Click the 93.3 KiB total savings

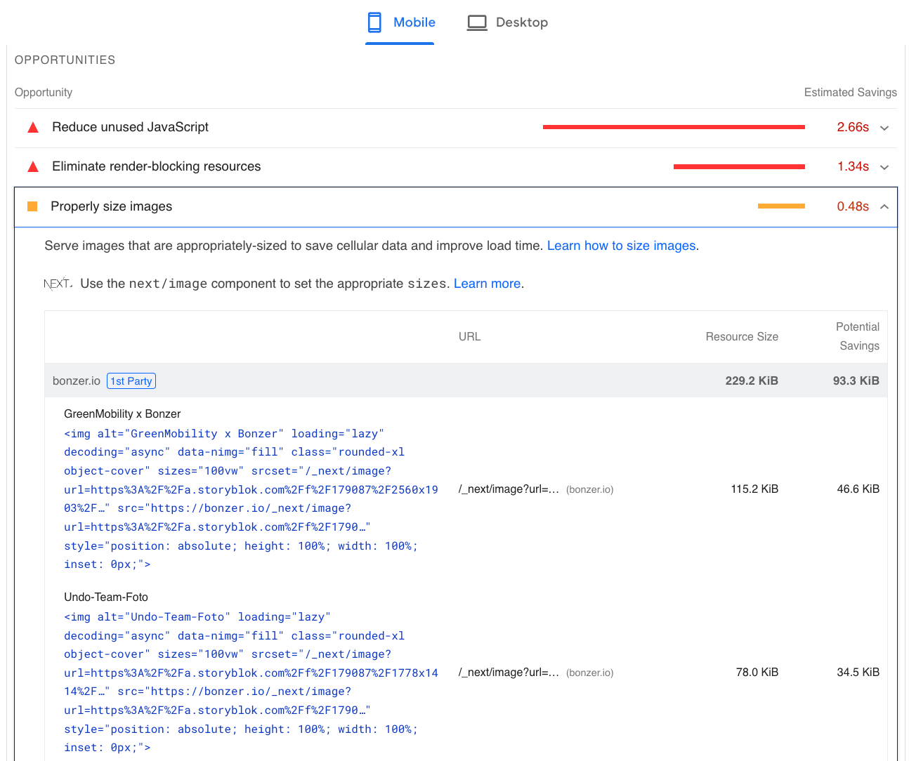pyautogui.click(x=856, y=380)
